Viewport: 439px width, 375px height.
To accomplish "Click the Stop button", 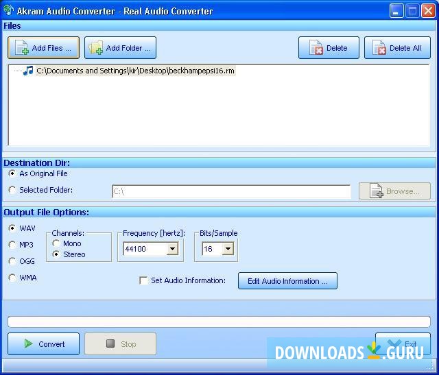I will click(121, 344).
